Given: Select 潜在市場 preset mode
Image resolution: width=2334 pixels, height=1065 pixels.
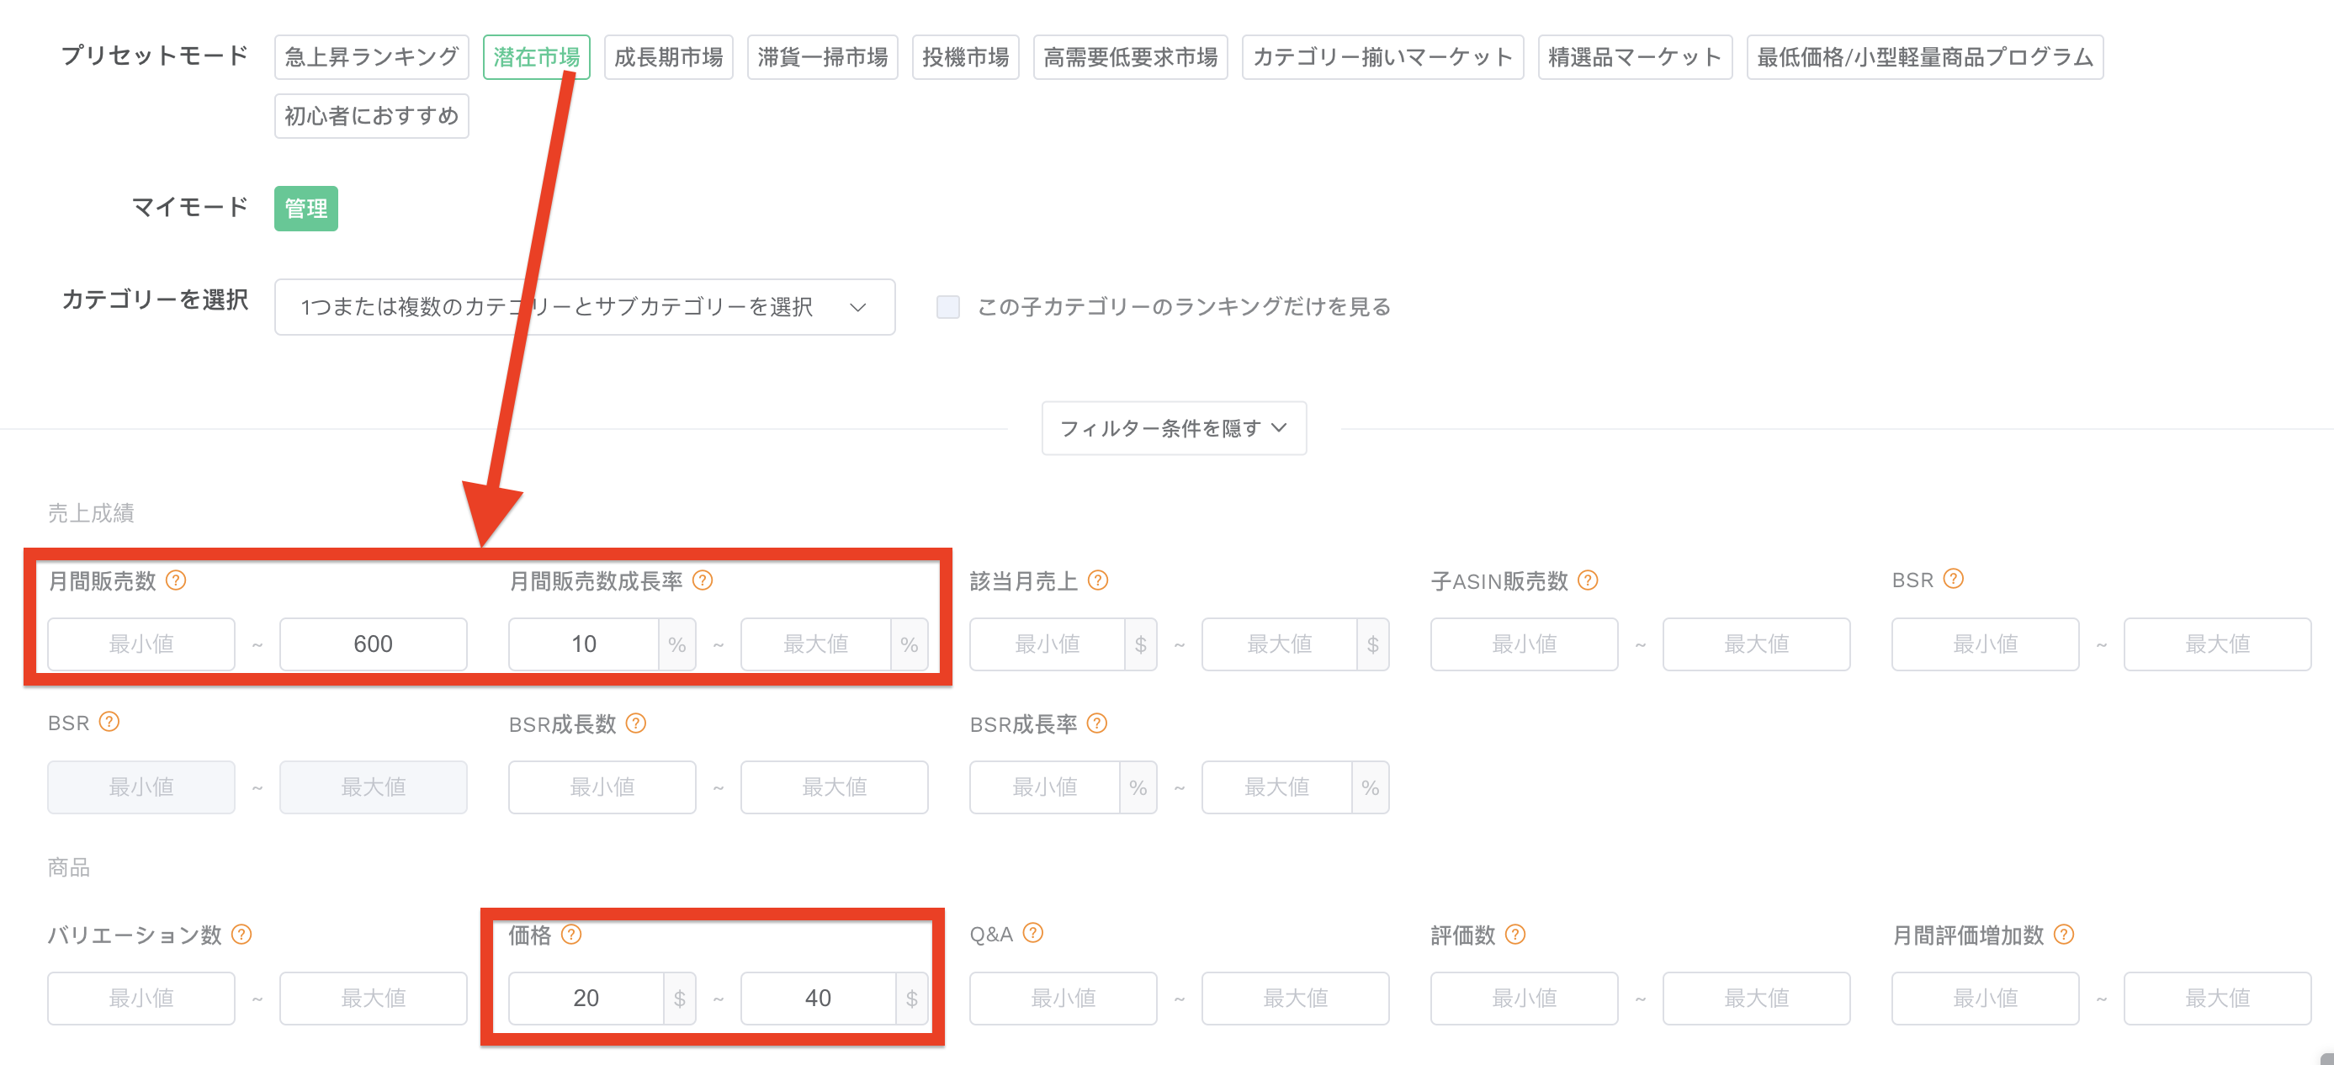Looking at the screenshot, I should pyautogui.click(x=537, y=57).
